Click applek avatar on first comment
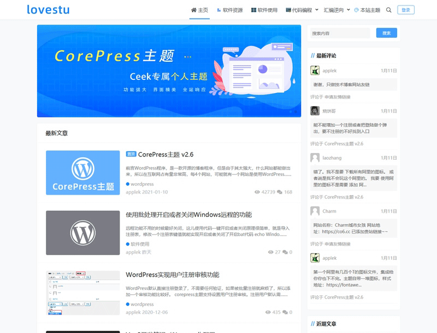The height and width of the screenshot is (333, 437). pyautogui.click(x=315, y=71)
